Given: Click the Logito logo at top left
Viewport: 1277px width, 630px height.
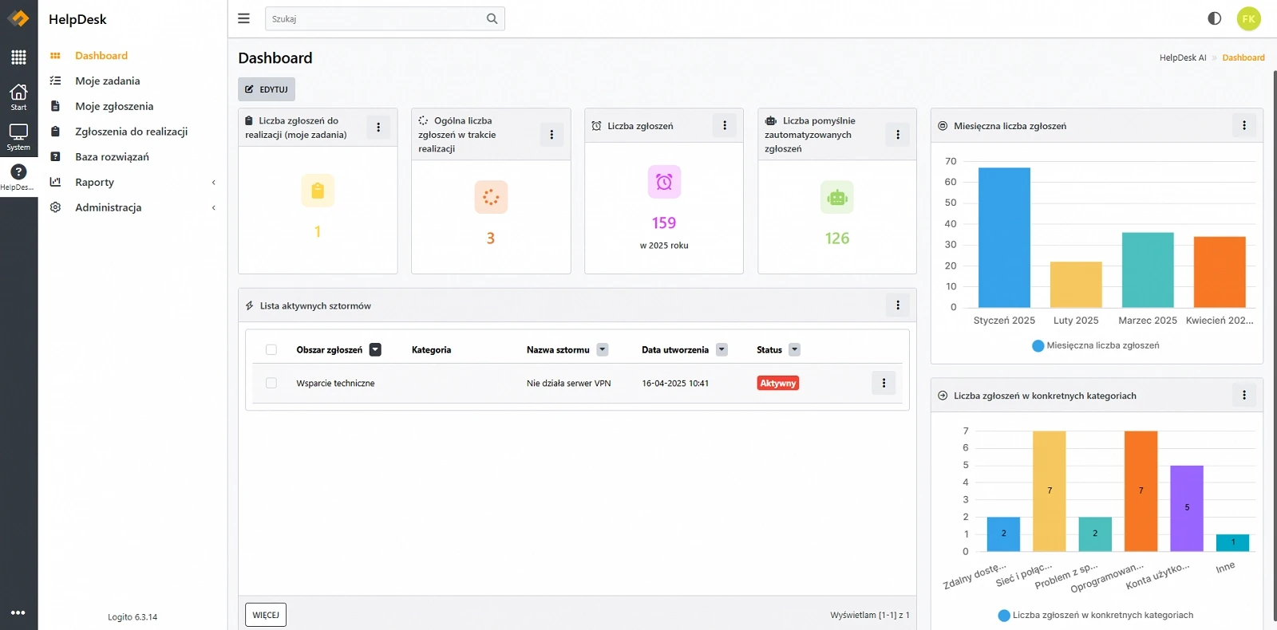Looking at the screenshot, I should [x=18, y=18].
